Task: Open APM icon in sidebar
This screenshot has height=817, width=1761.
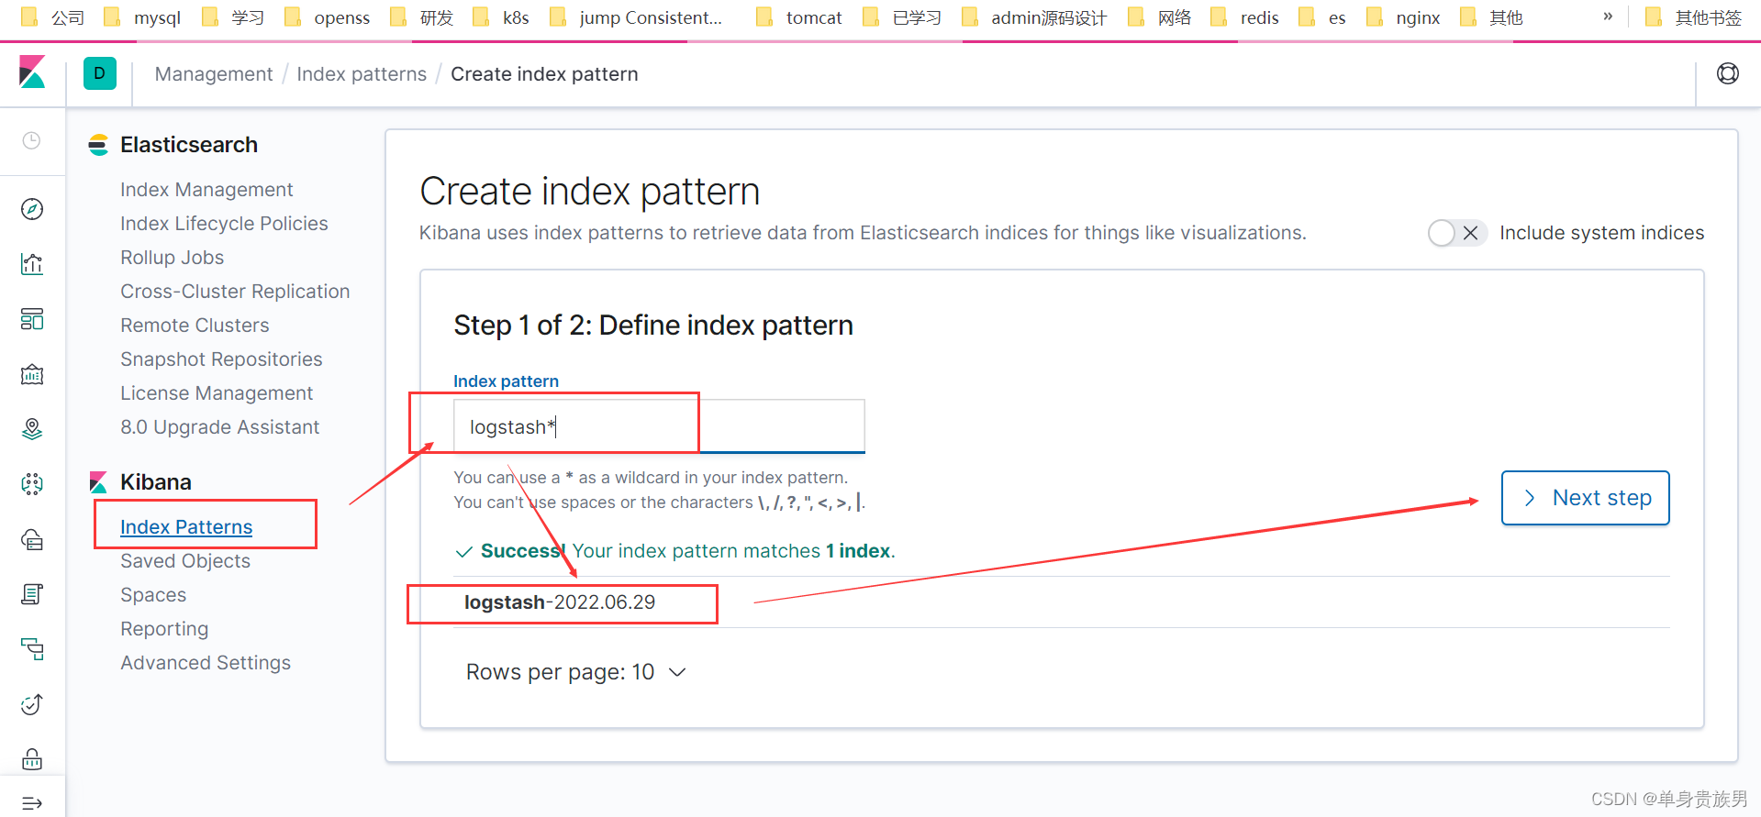Action: (32, 649)
